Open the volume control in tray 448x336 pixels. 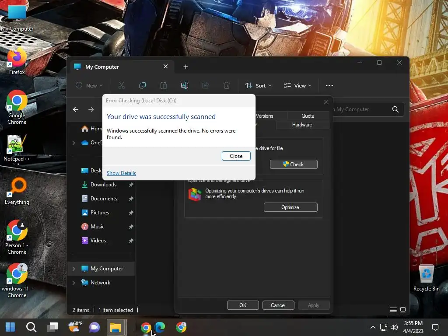[394, 327]
